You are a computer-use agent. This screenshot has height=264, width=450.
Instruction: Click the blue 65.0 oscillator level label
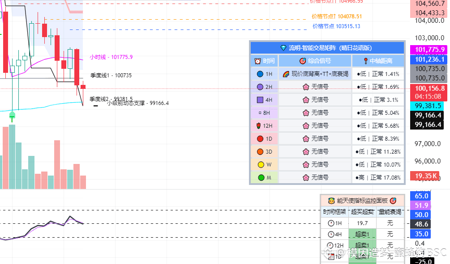pos(421,196)
